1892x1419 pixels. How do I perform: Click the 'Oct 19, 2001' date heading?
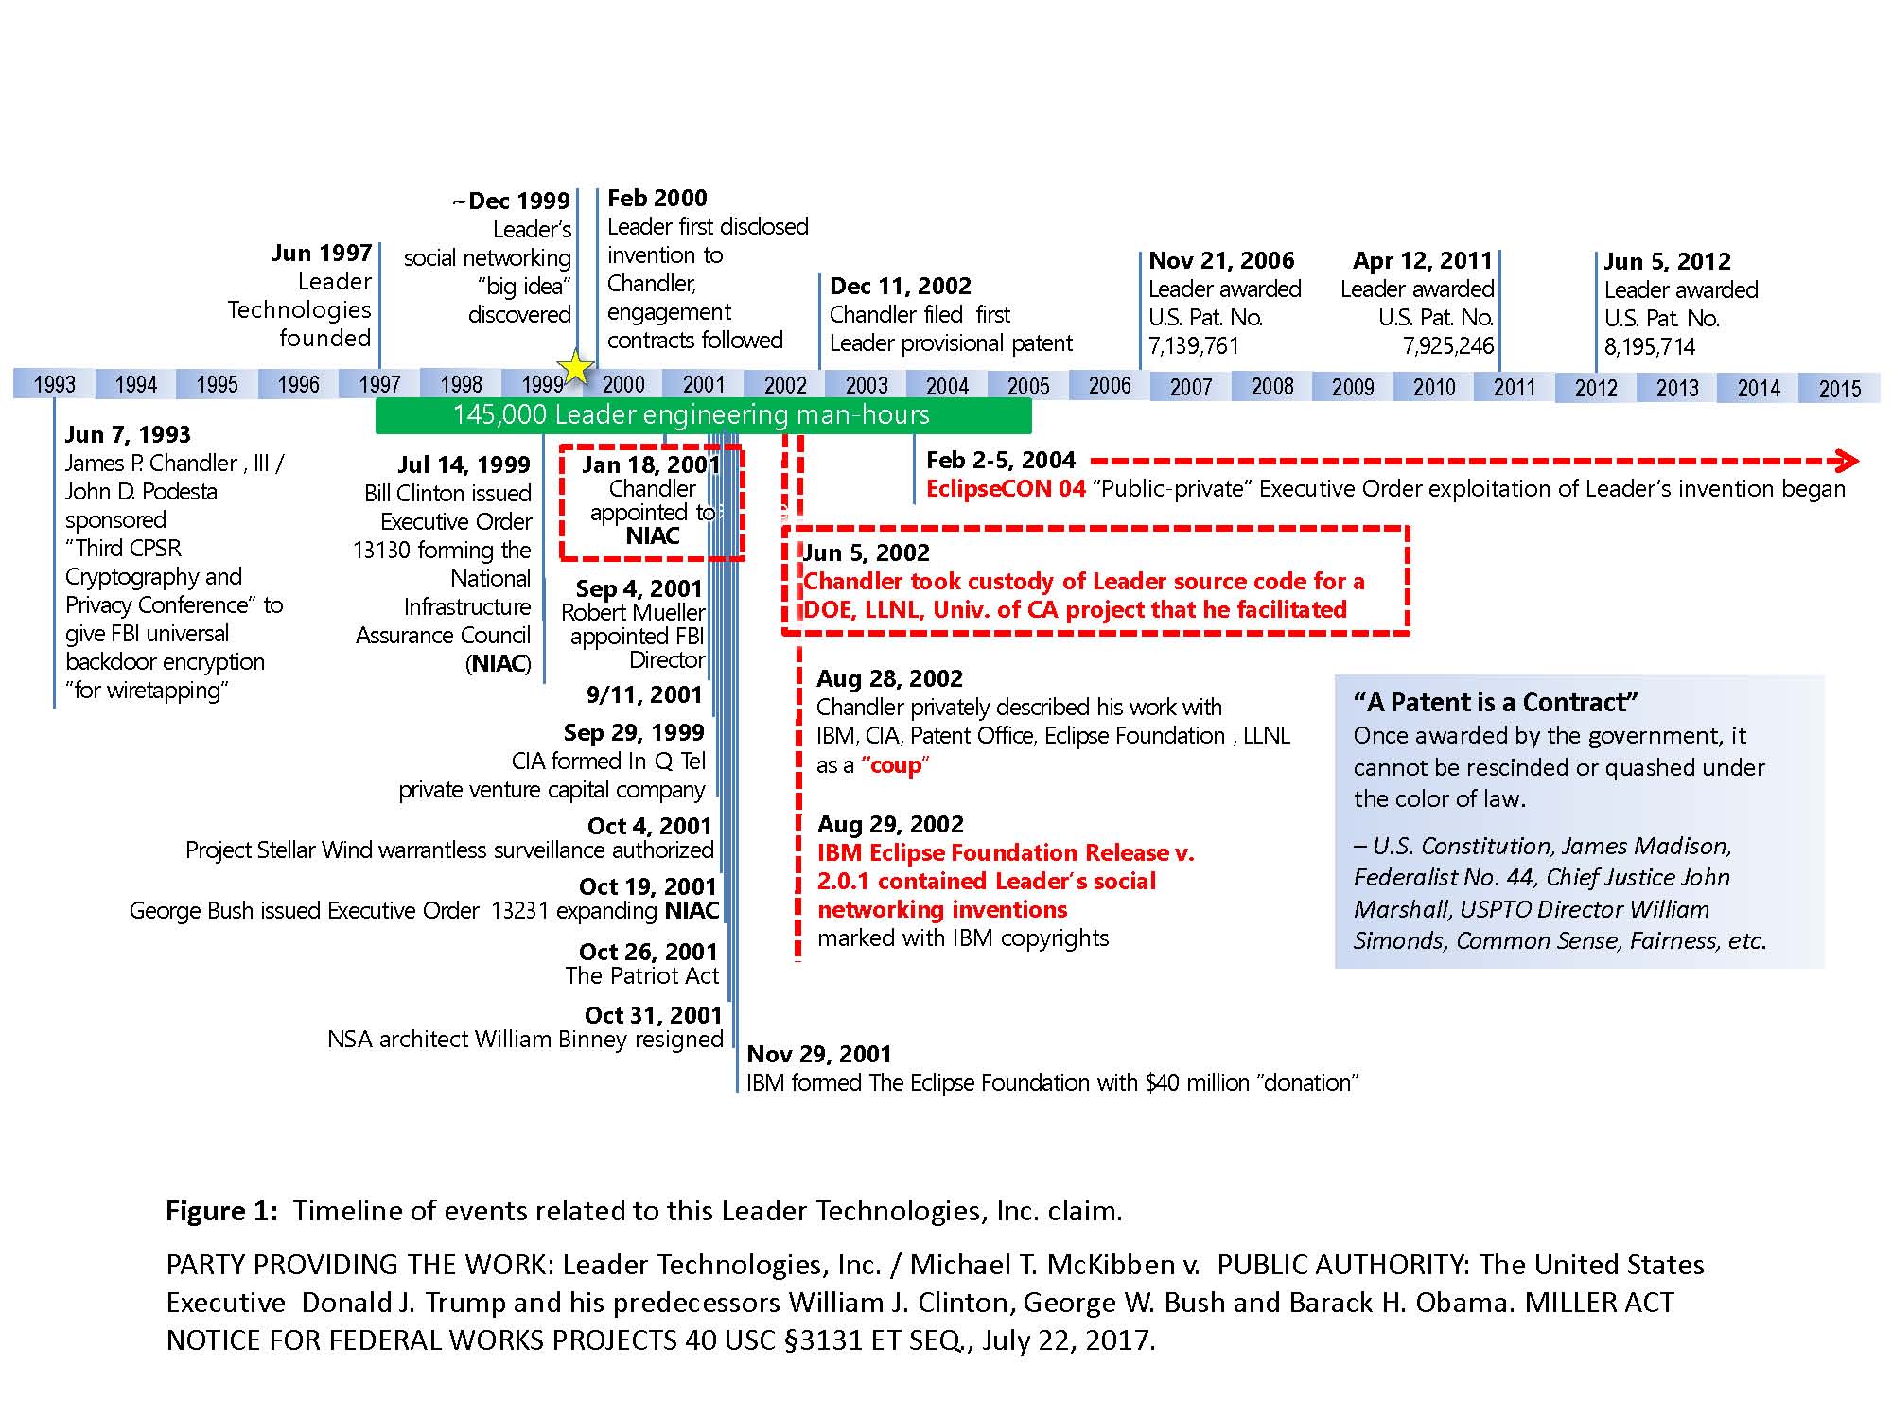pos(648,887)
